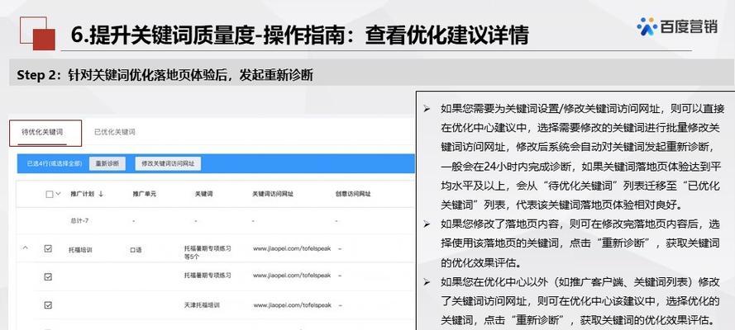Click the 天津托福培训 keyword cell

[202, 305]
